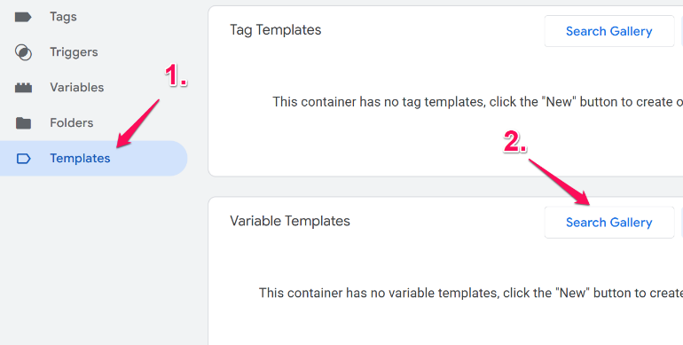Viewport: 683px width, 345px height.
Task: Click the Folders folder icon
Action: pyautogui.click(x=23, y=123)
